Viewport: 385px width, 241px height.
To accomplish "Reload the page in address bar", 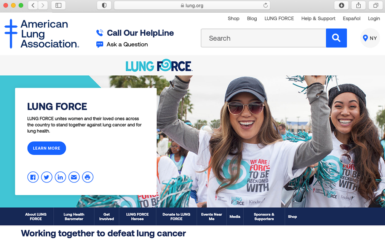I will point(265,5).
